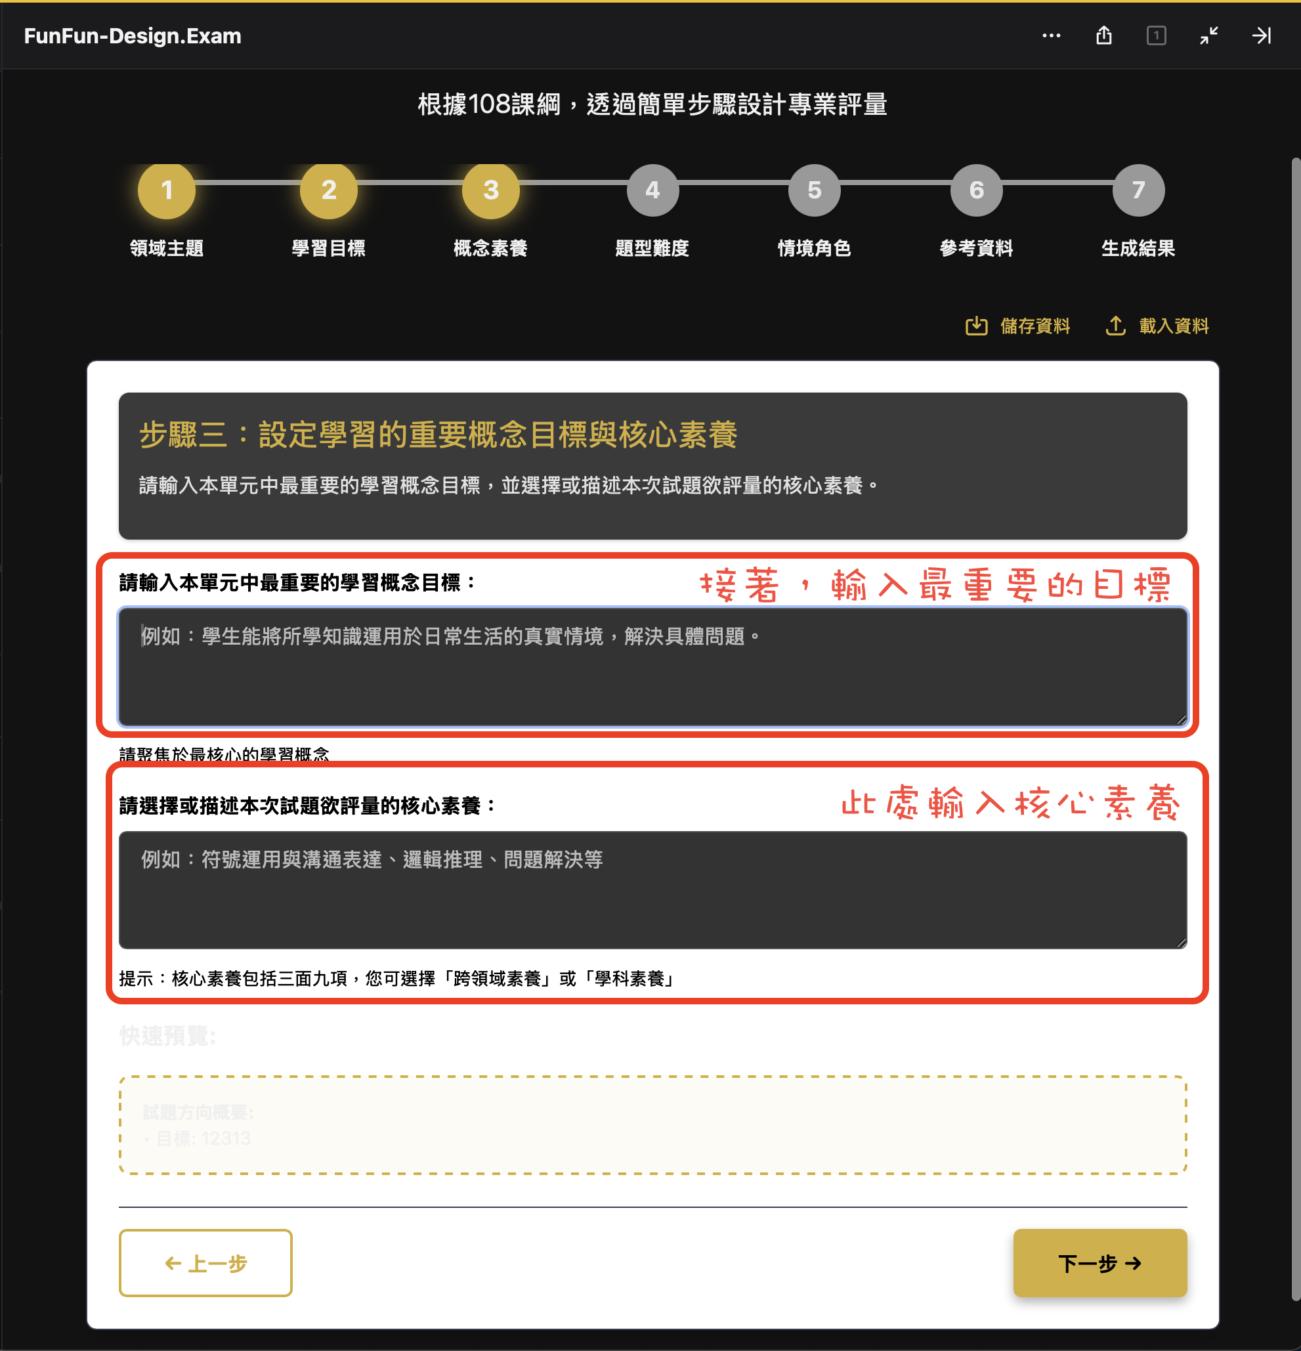This screenshot has height=1351, width=1301.
Task: Click the 下一步 next button
Action: (x=1099, y=1263)
